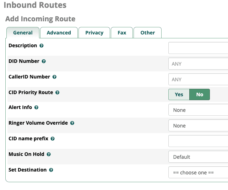Switch to the Advanced tab
The height and width of the screenshot is (190, 228).
point(59,33)
